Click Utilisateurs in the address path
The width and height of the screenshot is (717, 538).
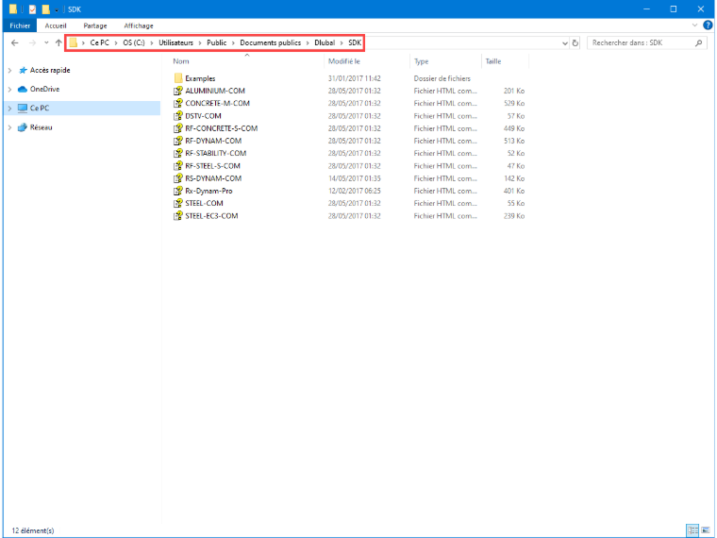[176, 42]
